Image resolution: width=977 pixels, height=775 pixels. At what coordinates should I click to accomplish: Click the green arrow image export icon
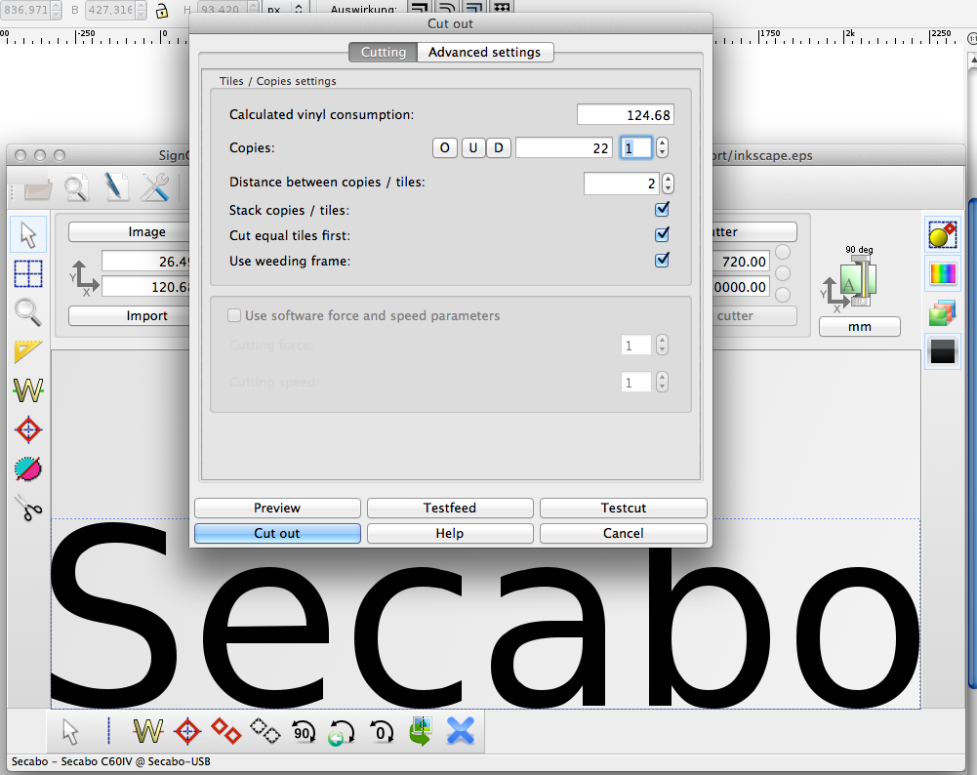421,731
